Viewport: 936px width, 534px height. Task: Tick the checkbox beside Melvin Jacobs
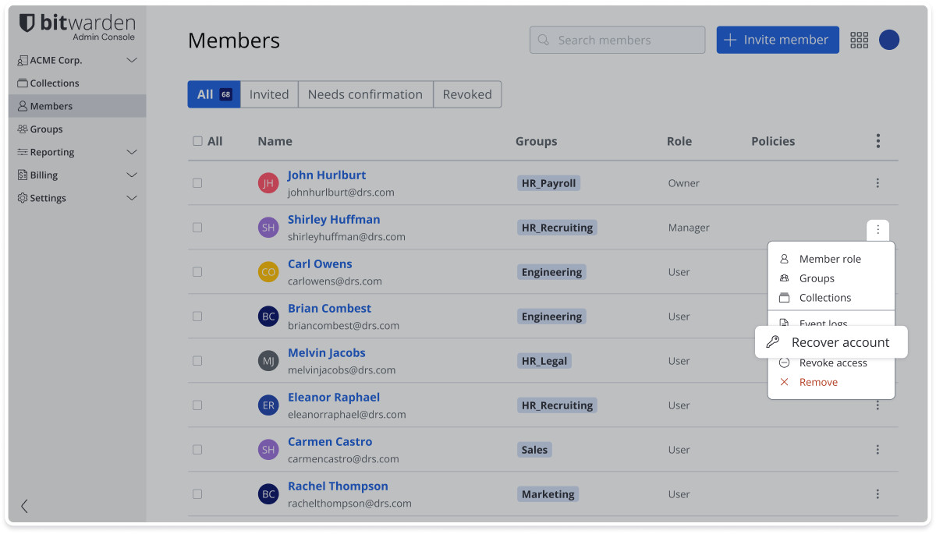[x=197, y=361]
